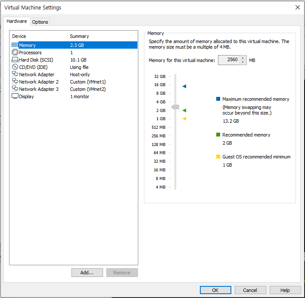The height and width of the screenshot is (298, 305).
Task: Select the Memory row in device list
Action: pyautogui.click(x=74, y=45)
